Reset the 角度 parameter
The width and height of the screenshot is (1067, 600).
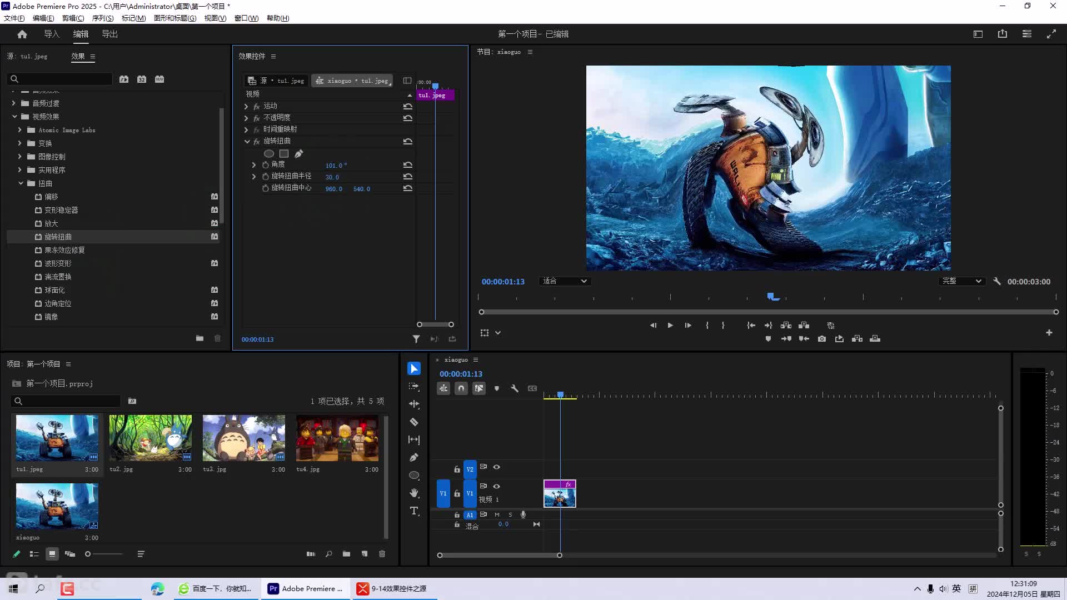408,165
